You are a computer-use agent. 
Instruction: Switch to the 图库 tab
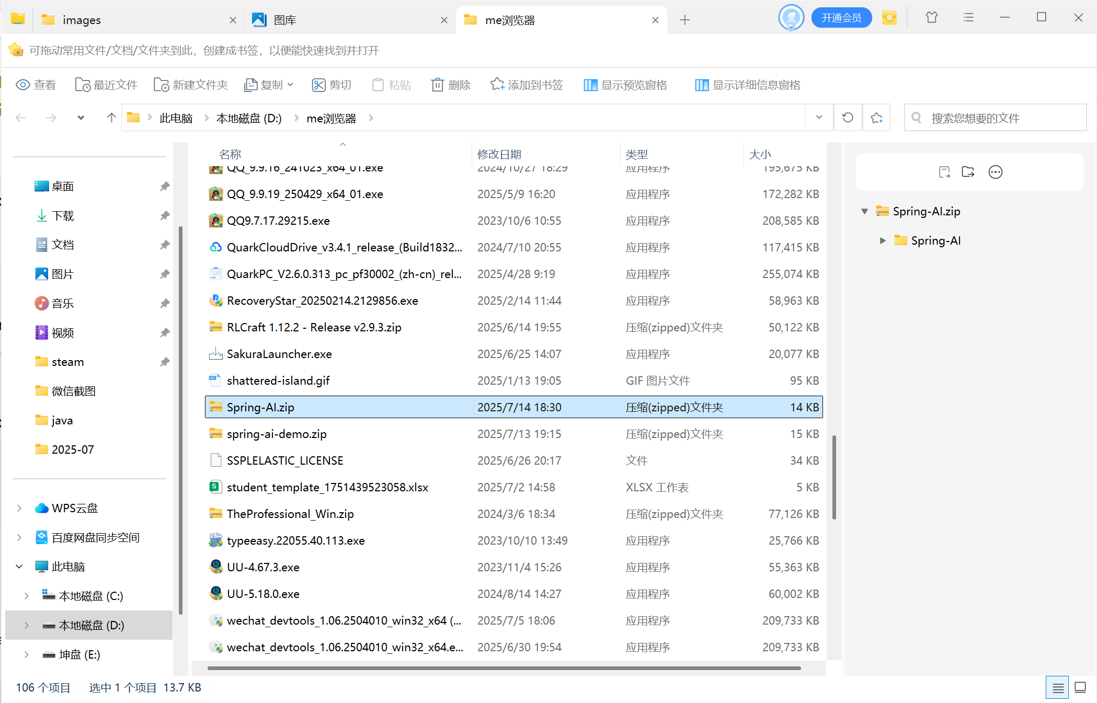click(350, 20)
